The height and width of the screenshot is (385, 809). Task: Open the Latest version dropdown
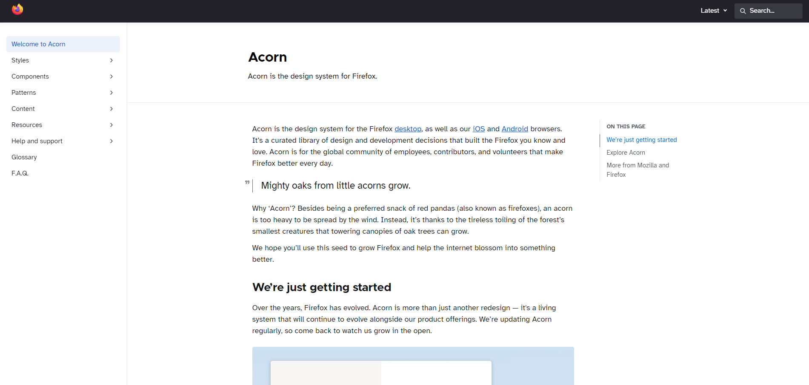(x=714, y=11)
